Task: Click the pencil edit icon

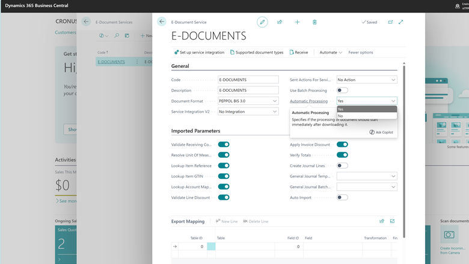Action: pyautogui.click(x=262, y=22)
